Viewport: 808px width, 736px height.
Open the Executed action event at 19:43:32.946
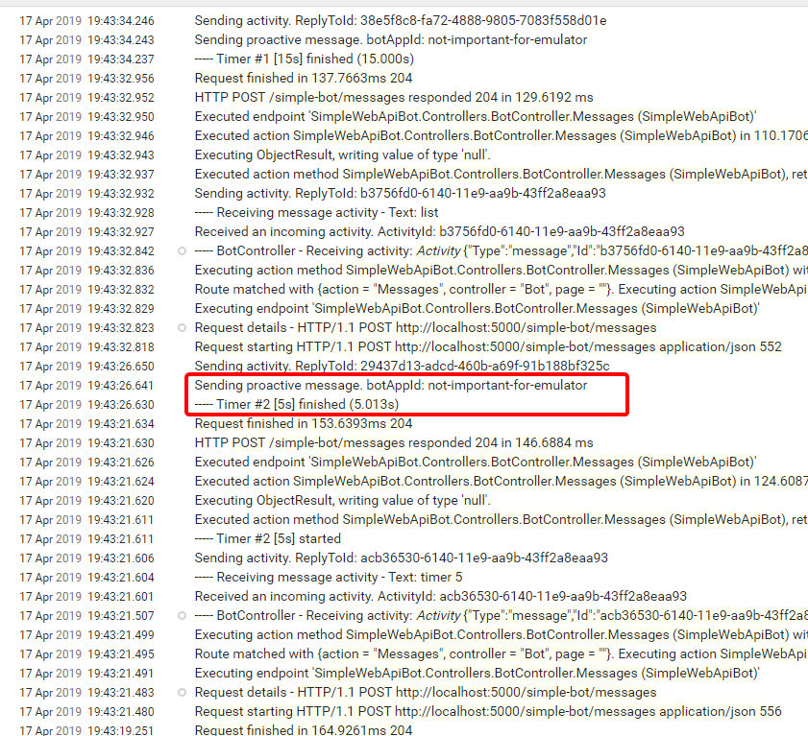click(x=501, y=136)
